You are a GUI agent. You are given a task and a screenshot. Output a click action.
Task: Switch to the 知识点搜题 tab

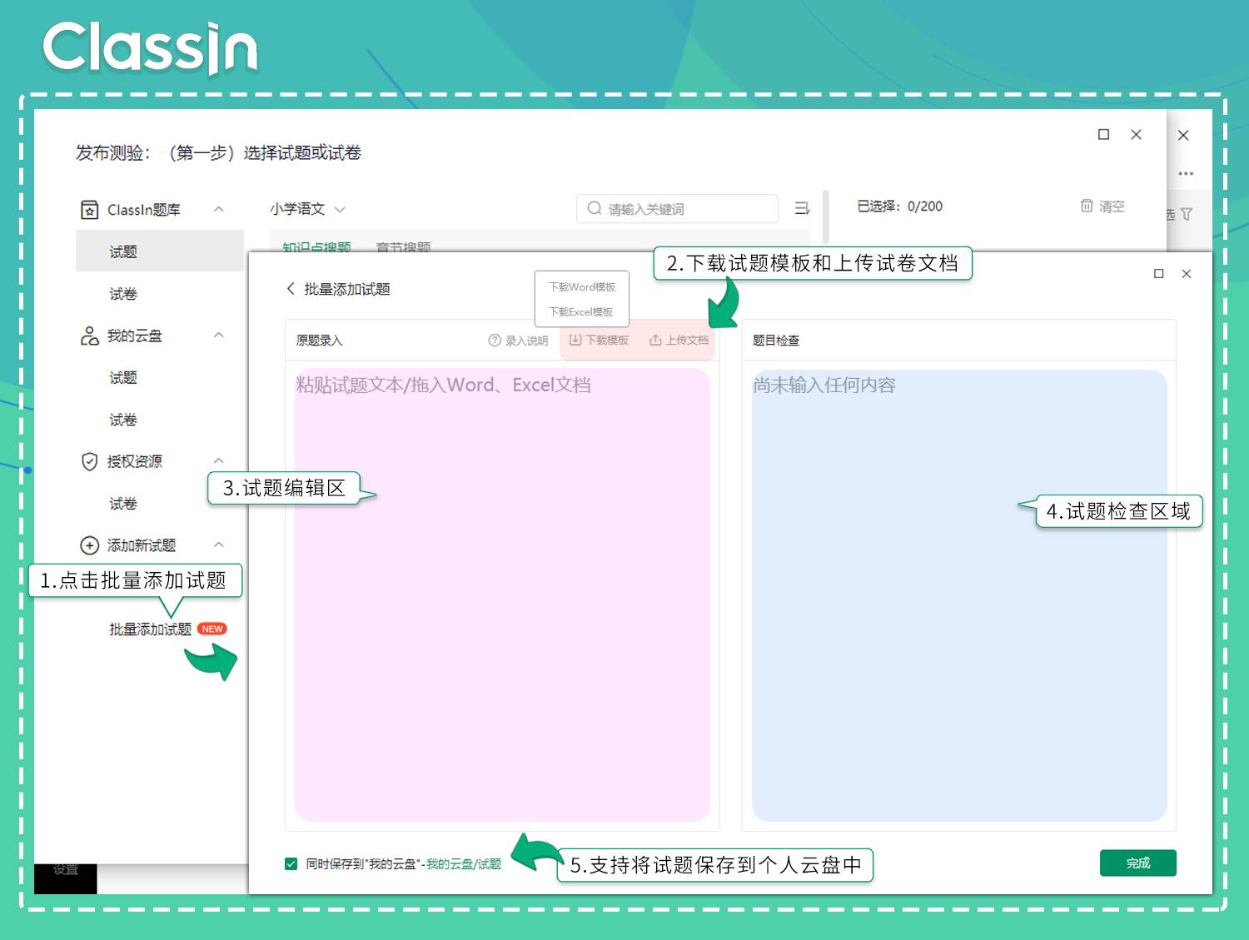coord(316,247)
